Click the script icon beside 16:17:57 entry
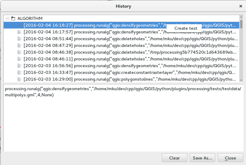 [x=19, y=32]
